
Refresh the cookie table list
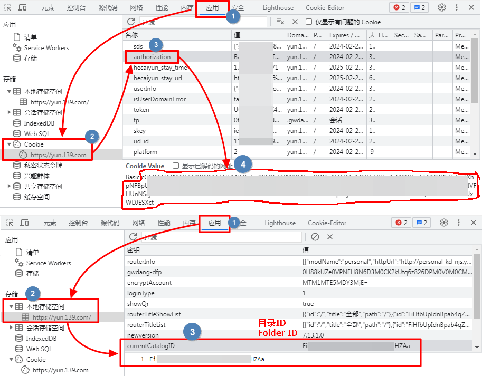coord(131,22)
